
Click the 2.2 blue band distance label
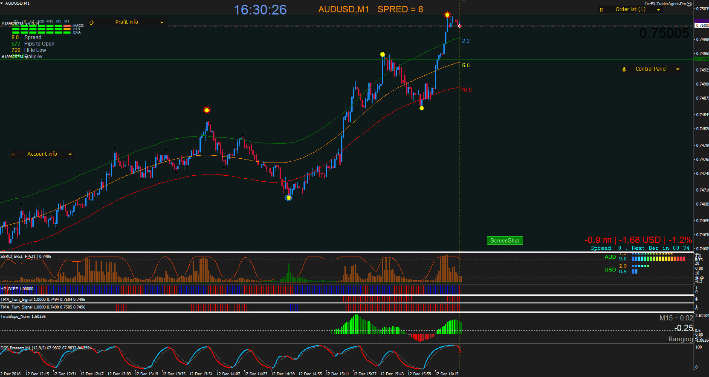466,41
